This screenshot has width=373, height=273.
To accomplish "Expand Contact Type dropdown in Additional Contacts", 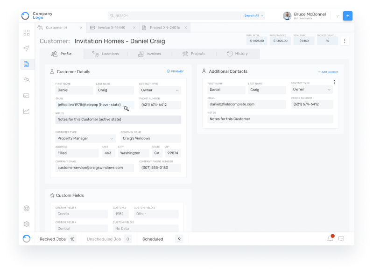I will point(311,90).
